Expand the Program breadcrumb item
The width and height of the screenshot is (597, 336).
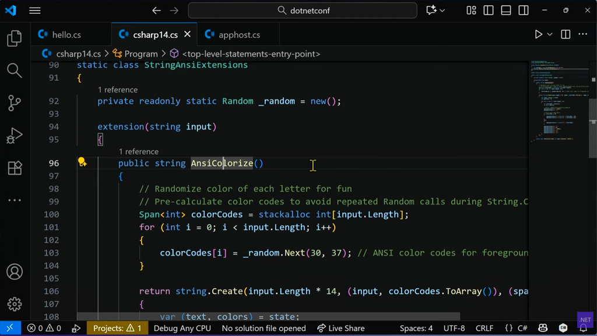pyautogui.click(x=135, y=54)
